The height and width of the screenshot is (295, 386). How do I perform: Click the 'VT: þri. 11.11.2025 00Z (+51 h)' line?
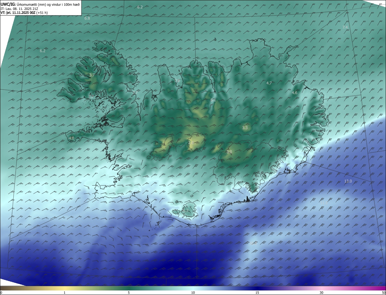coord(24,12)
